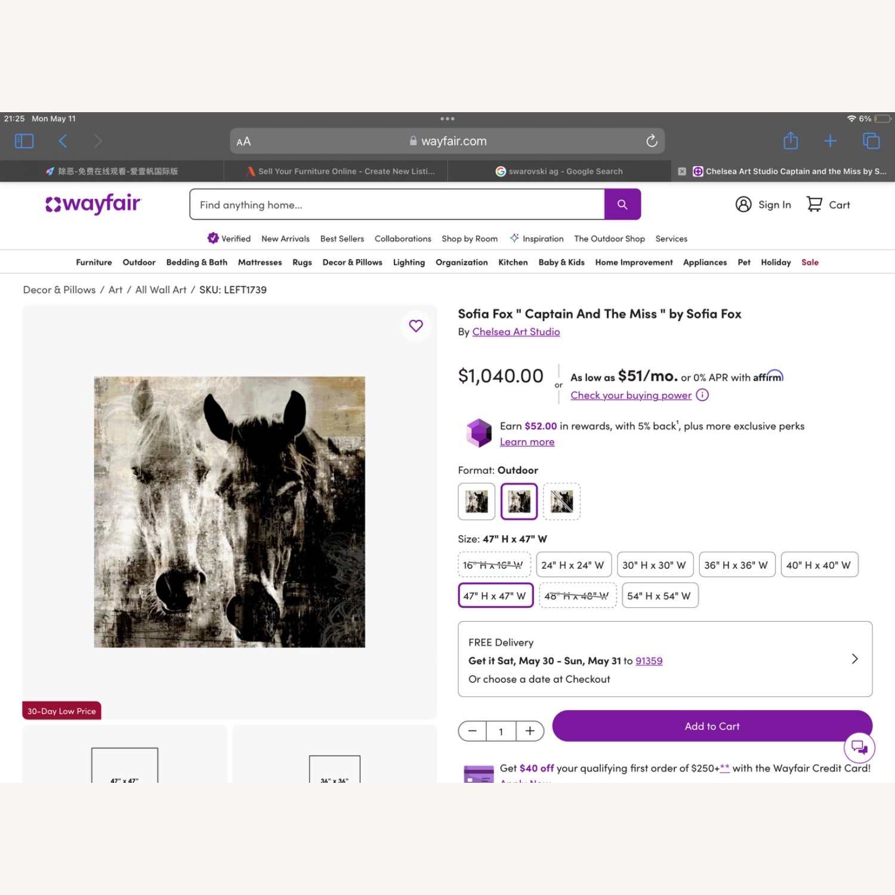
Task: Open Shop by Room link
Action: [x=470, y=239]
